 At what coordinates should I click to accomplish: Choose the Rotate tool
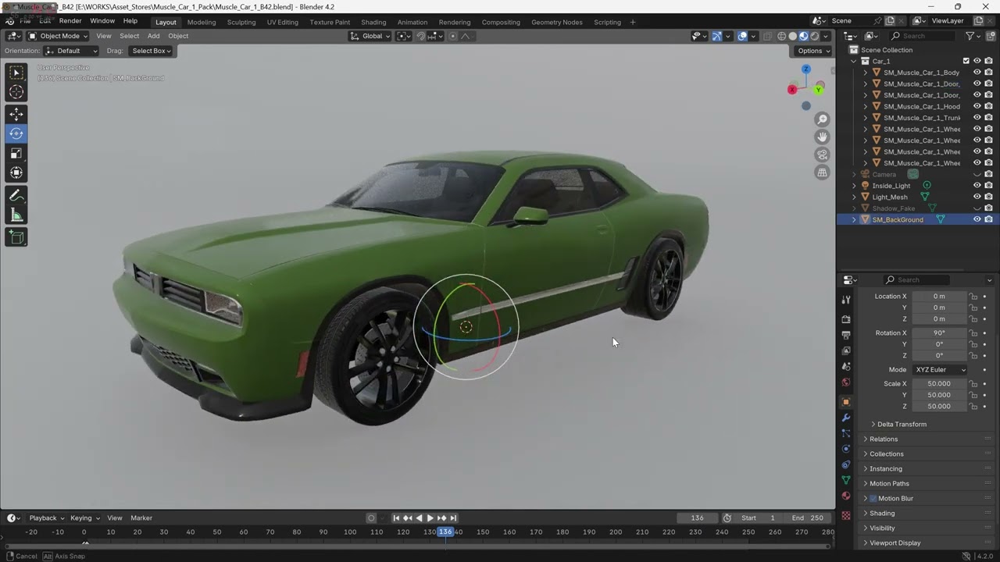click(x=16, y=133)
